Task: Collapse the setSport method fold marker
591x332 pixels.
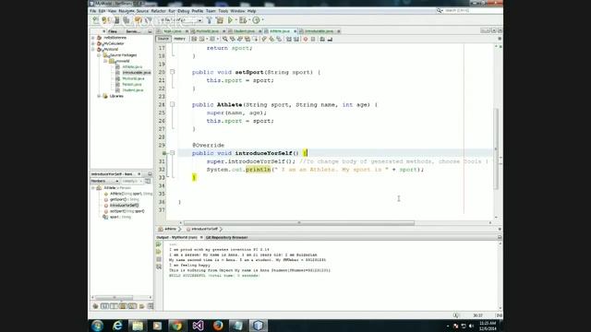Action: tap(173, 72)
